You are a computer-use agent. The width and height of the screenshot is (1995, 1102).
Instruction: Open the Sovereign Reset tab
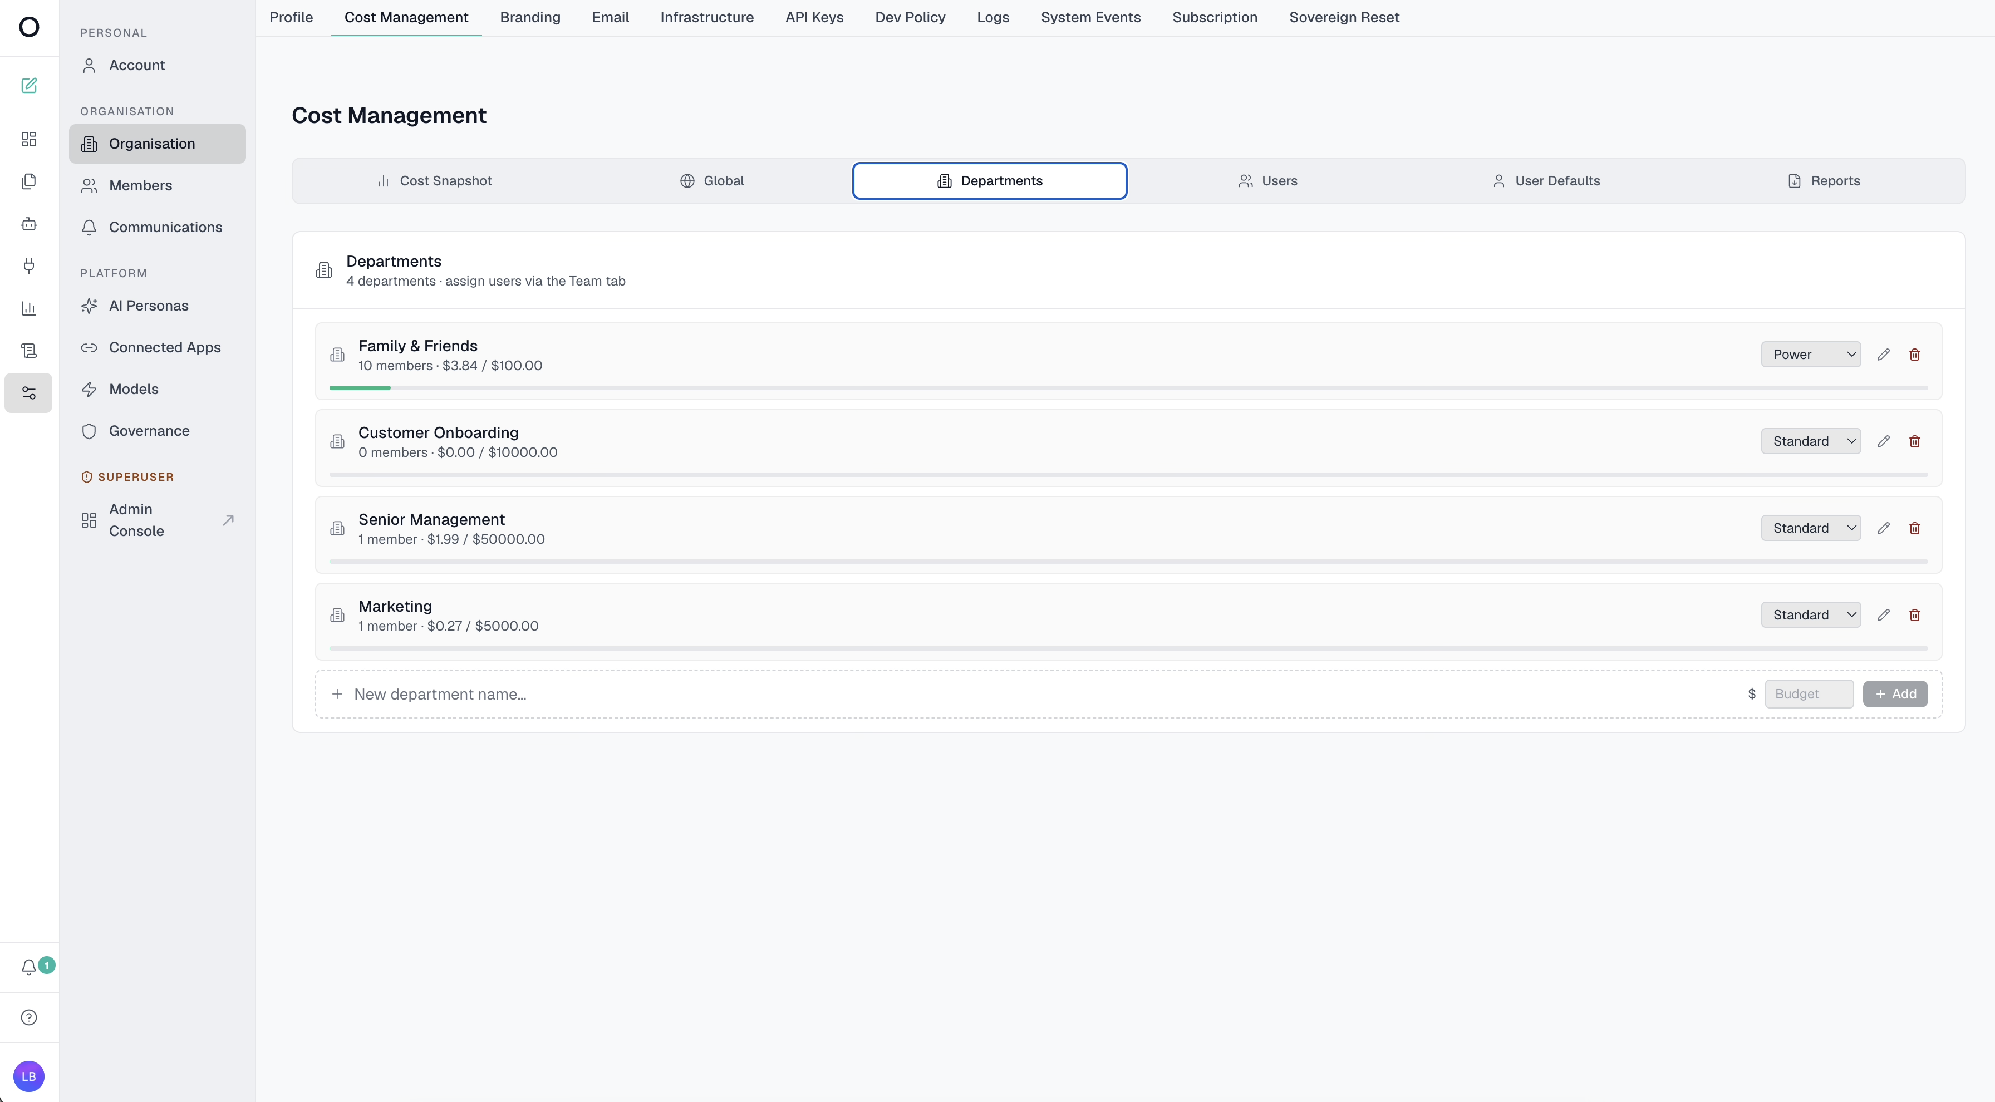1344,17
